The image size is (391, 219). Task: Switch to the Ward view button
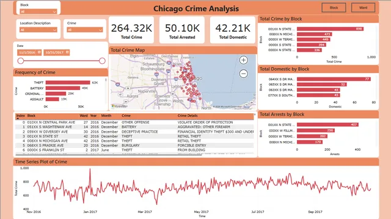coord(363,7)
